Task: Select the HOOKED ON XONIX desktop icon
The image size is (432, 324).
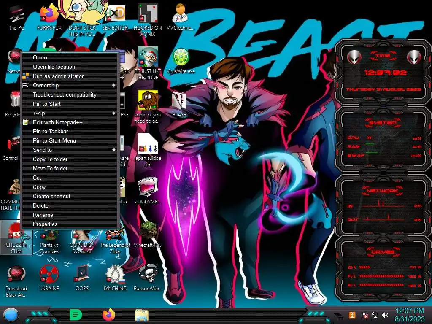Action: (x=148, y=20)
